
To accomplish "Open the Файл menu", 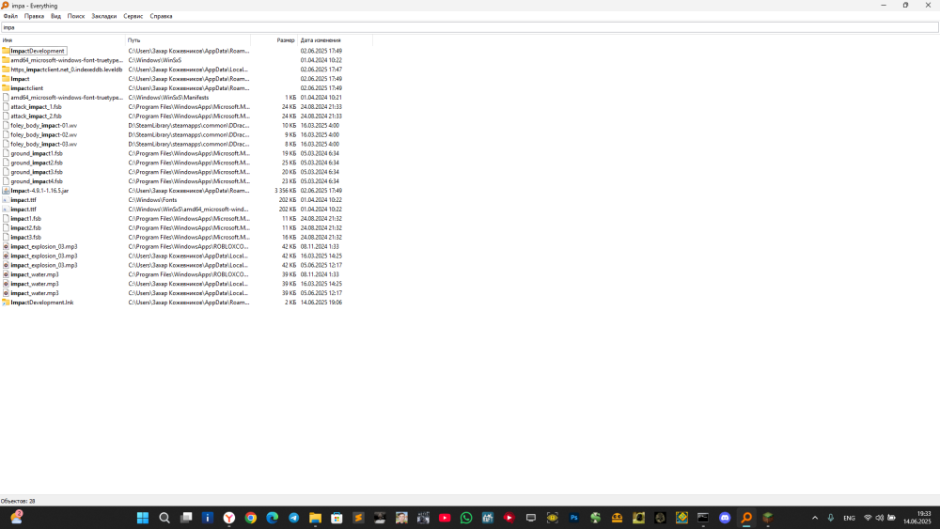I will click(x=10, y=16).
